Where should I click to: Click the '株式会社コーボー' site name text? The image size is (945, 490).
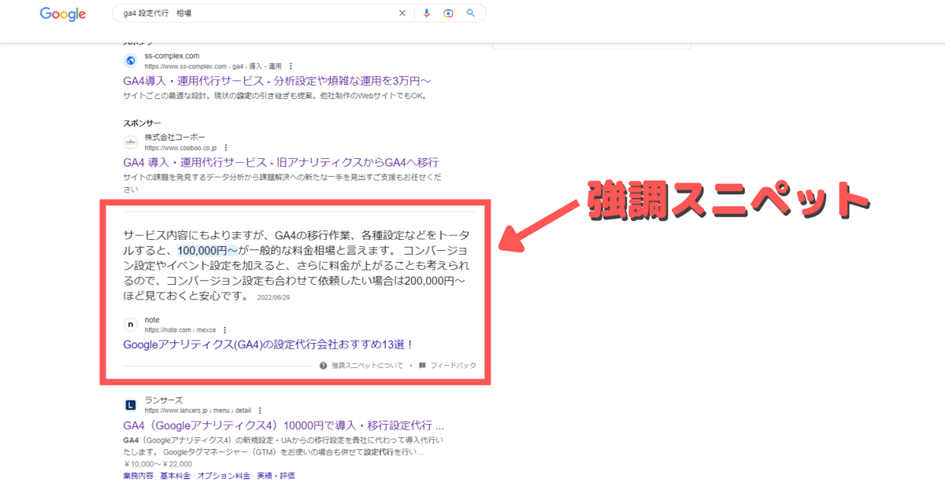click(x=175, y=137)
